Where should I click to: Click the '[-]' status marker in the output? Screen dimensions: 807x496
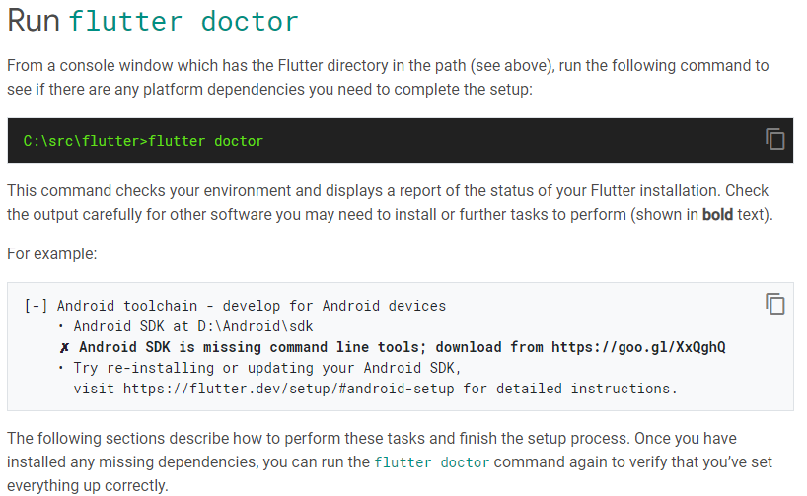click(37, 306)
